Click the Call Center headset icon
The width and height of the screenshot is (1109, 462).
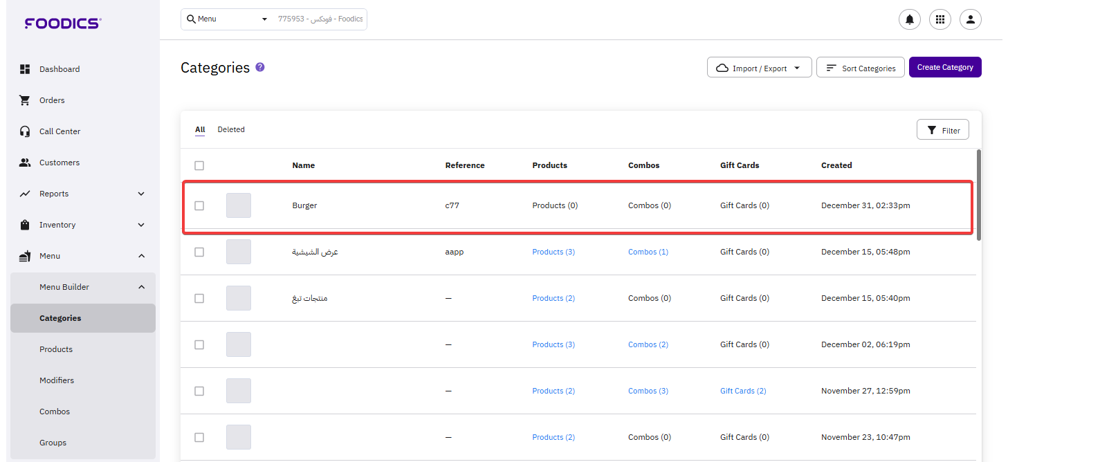click(25, 131)
